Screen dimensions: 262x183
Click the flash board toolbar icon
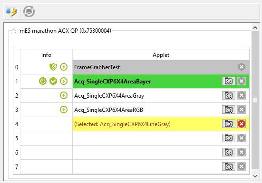click(x=11, y=11)
